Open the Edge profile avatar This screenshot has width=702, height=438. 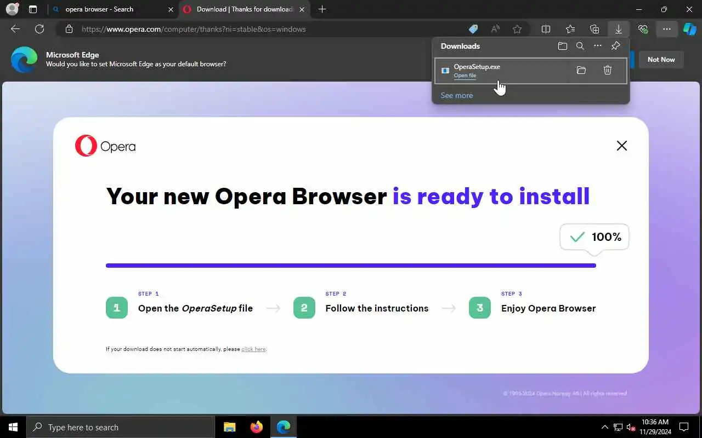pyautogui.click(x=12, y=9)
